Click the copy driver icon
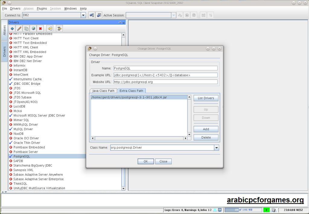Image resolution: width=309 pixels, height=214 pixels. click(26, 29)
